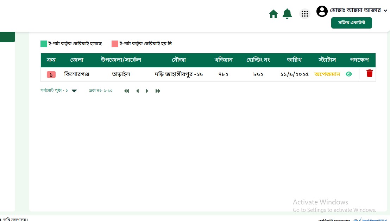The height and width of the screenshot is (221, 390).
Task: Click the red not-verified legend swatch
Action: (115, 44)
